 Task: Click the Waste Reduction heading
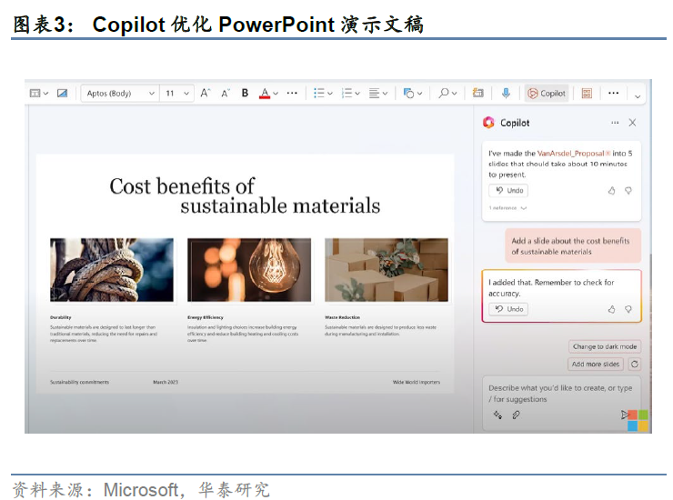[x=342, y=317]
